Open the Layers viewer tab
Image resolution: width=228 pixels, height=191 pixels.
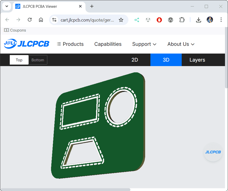point(197,60)
